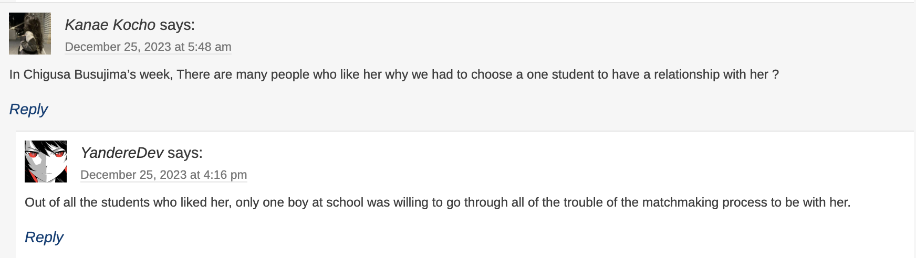Reply to YandereDev's comment

click(x=44, y=237)
